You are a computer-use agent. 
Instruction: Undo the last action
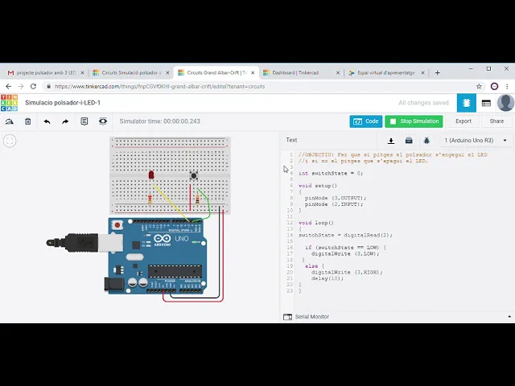pyautogui.click(x=47, y=121)
